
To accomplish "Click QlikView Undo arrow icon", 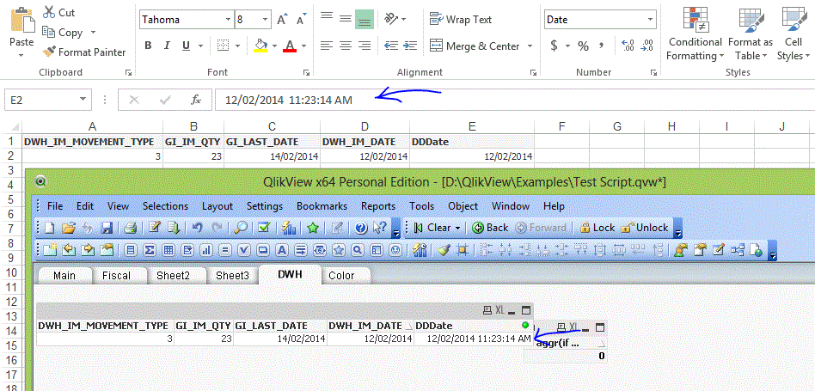I will 198,228.
